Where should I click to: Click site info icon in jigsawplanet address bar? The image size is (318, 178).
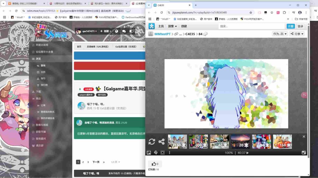point(169,13)
